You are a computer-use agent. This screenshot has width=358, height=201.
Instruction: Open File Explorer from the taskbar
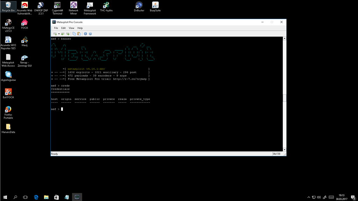pyautogui.click(x=46, y=197)
